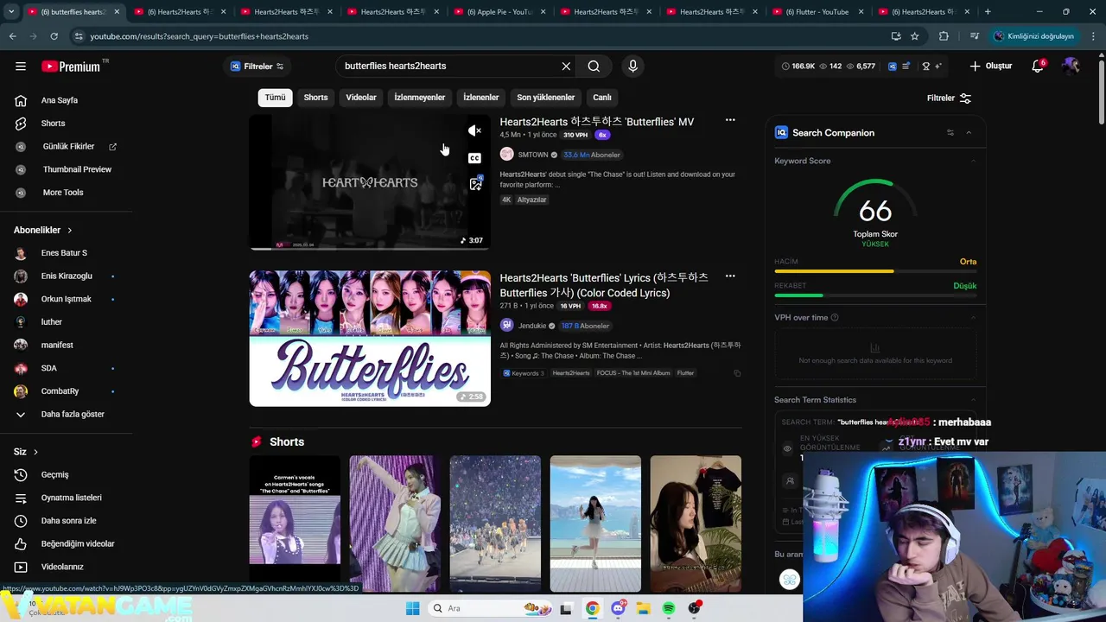This screenshot has width=1106, height=622.
Task: Toggle captions CC on video preview
Action: pos(474,158)
